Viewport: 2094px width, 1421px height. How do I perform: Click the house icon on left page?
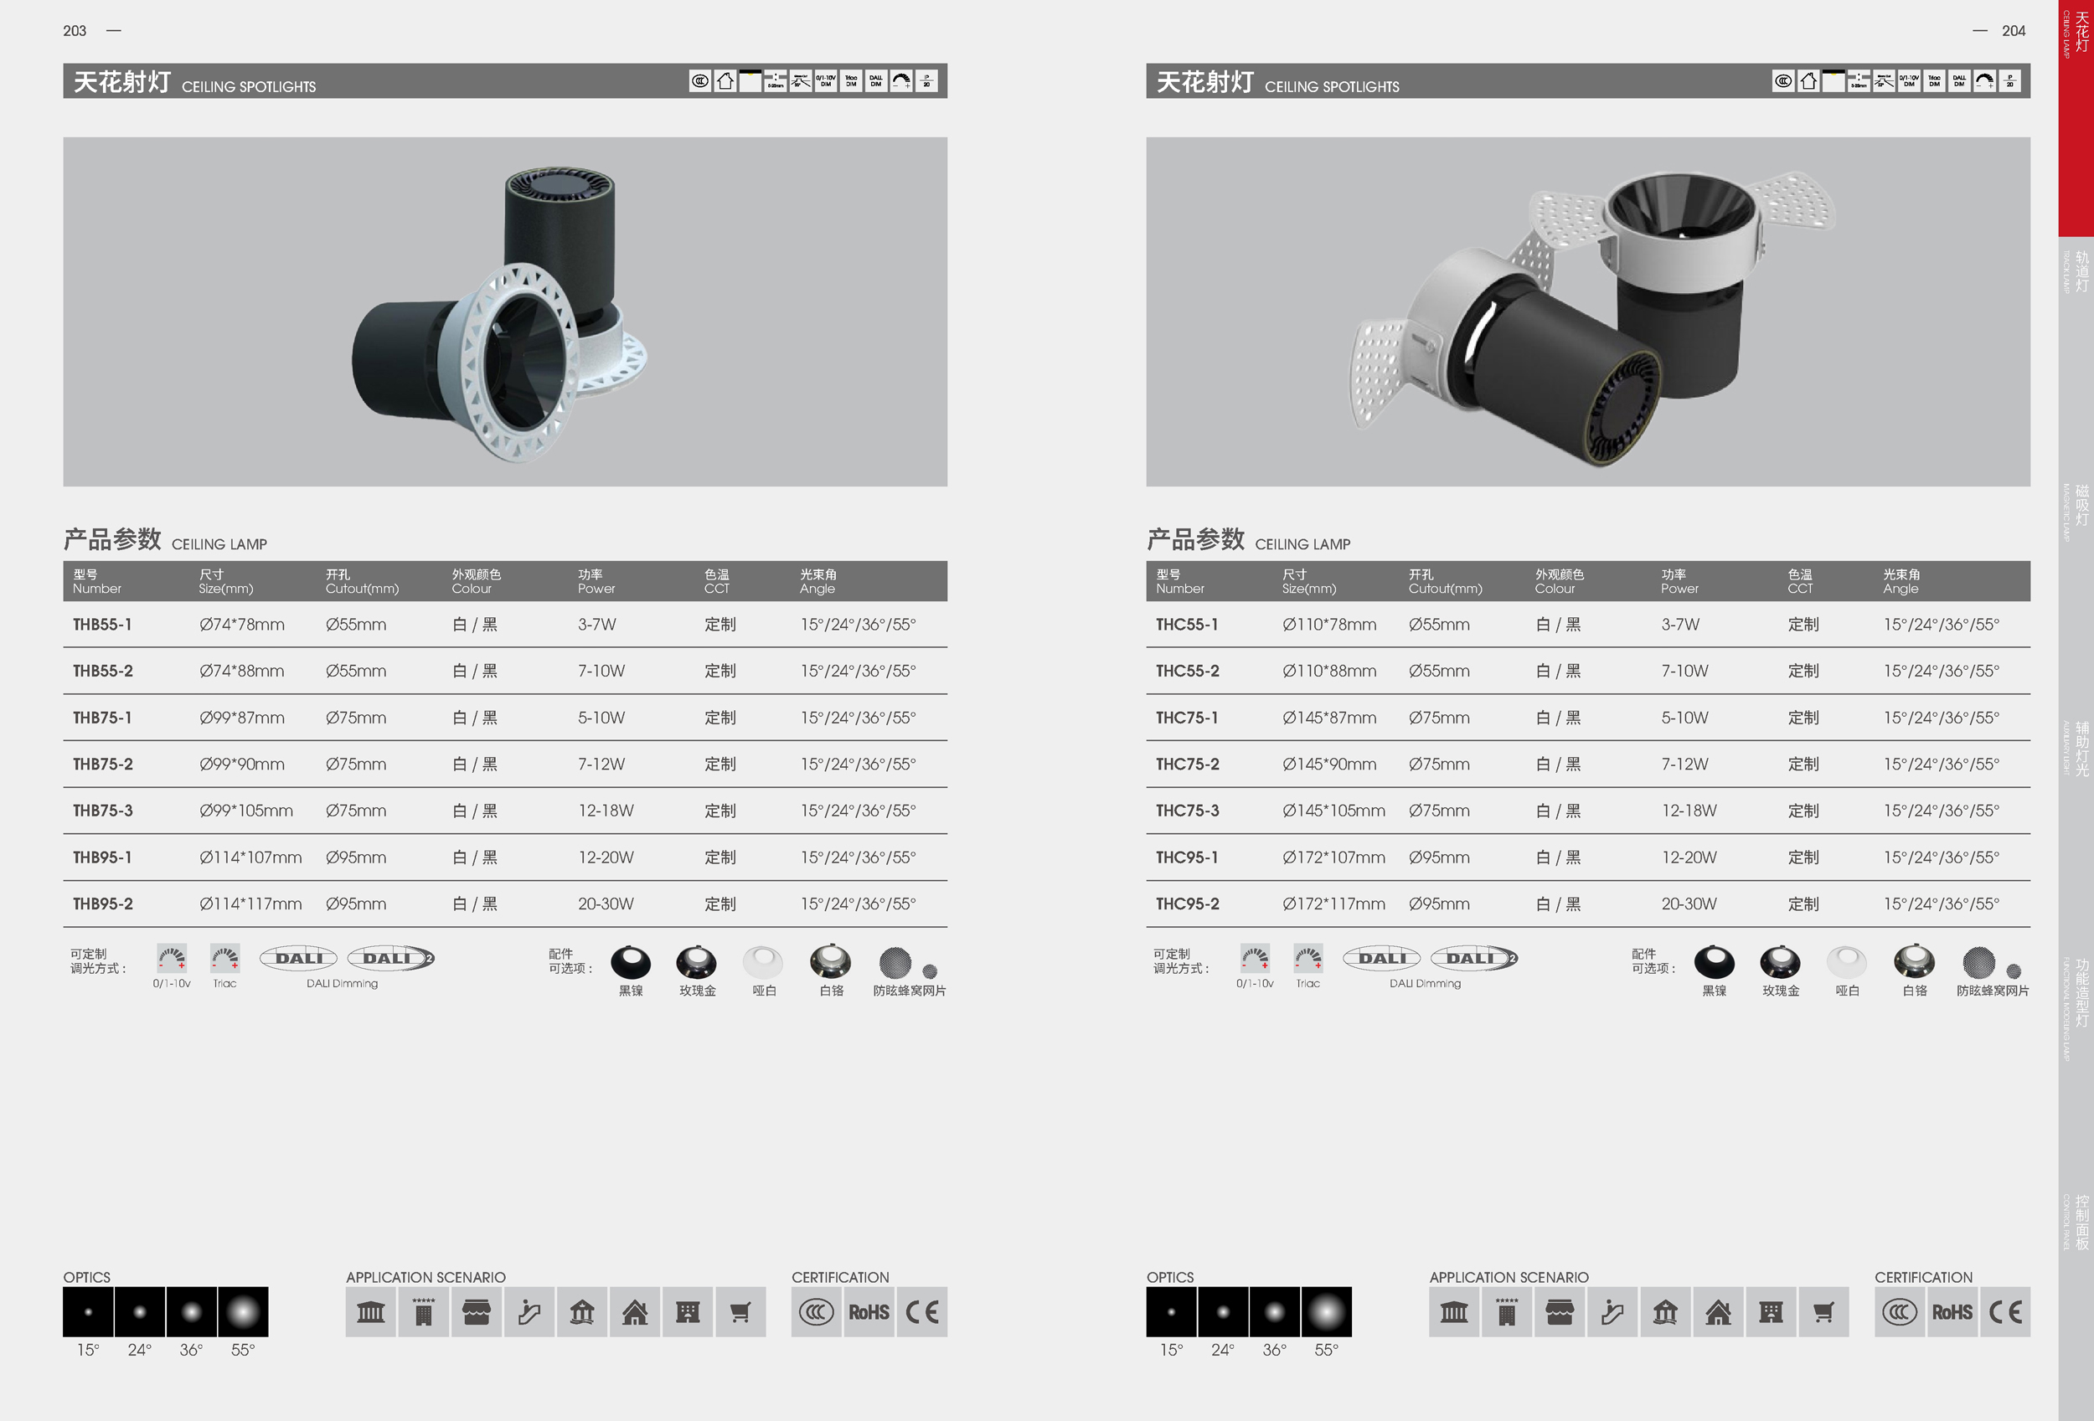point(634,1312)
